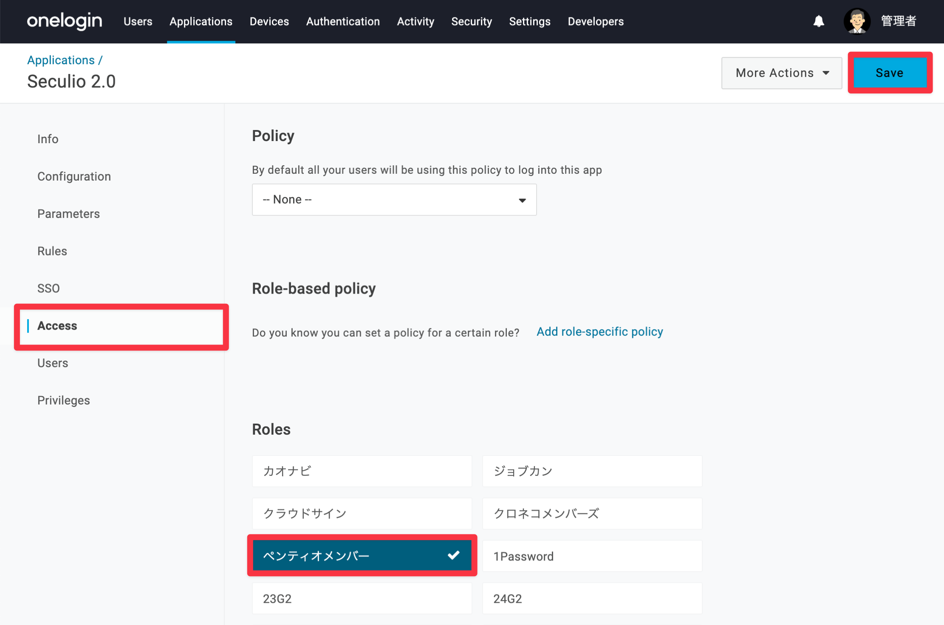Screen dimensions: 944x625
Task: Open the Security menu
Action: [472, 22]
